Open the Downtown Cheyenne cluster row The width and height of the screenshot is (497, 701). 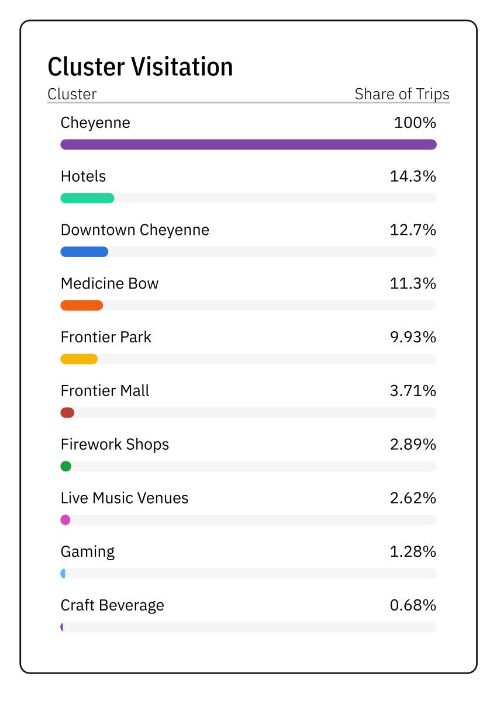click(x=134, y=230)
